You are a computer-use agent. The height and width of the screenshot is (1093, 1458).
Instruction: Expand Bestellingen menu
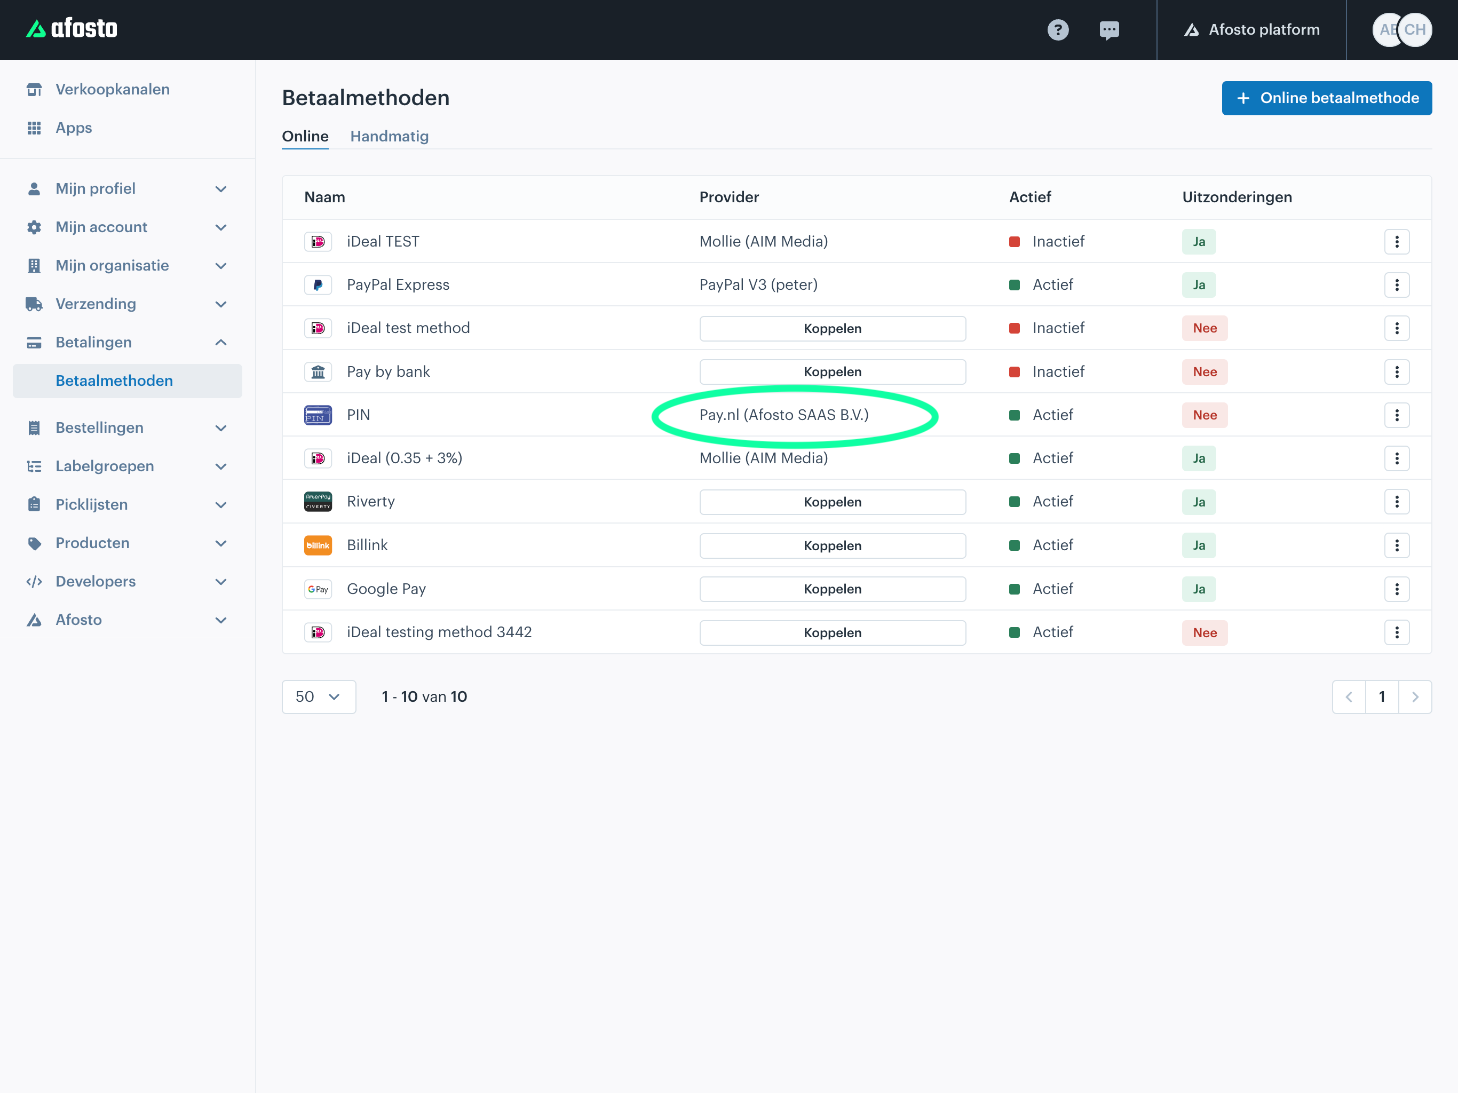127,427
